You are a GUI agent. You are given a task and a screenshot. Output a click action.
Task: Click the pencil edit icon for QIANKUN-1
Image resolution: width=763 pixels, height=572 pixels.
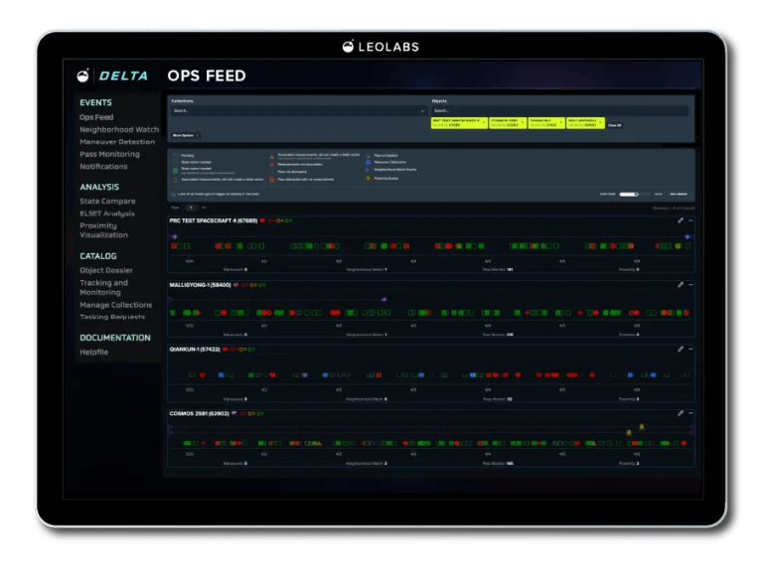tap(681, 350)
